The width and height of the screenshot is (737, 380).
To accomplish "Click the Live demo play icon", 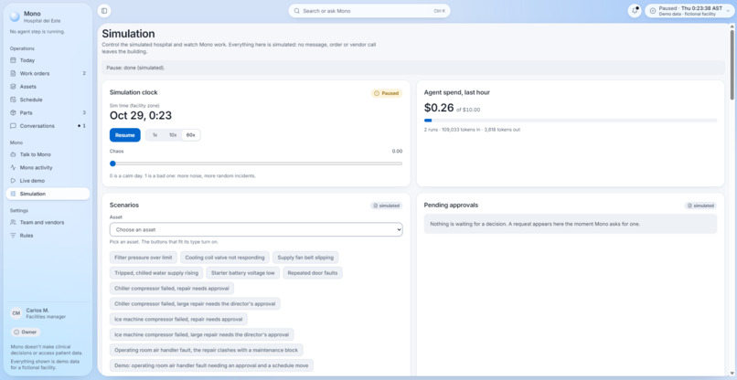I will 13,180.
